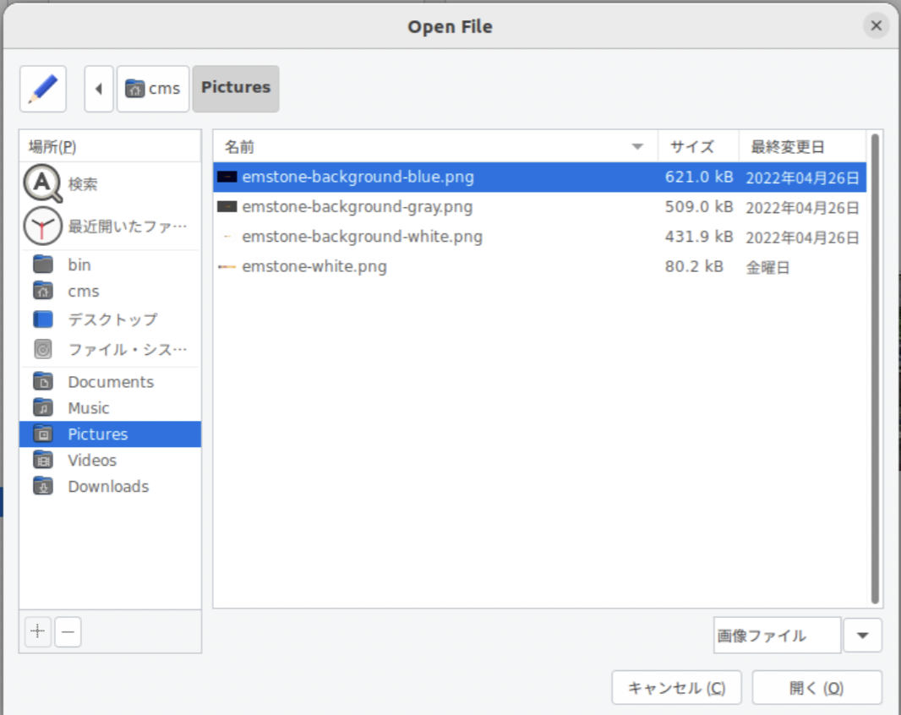Click the minus button to remove bookmark
The height and width of the screenshot is (715, 901).
(x=68, y=631)
